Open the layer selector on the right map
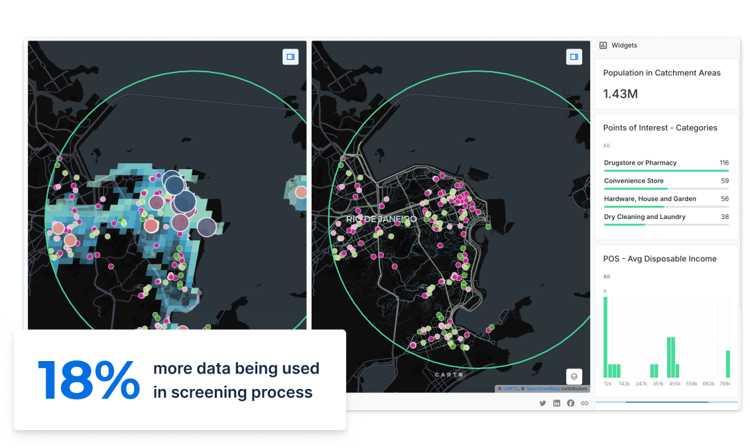The width and height of the screenshot is (750, 448). pyautogui.click(x=573, y=376)
